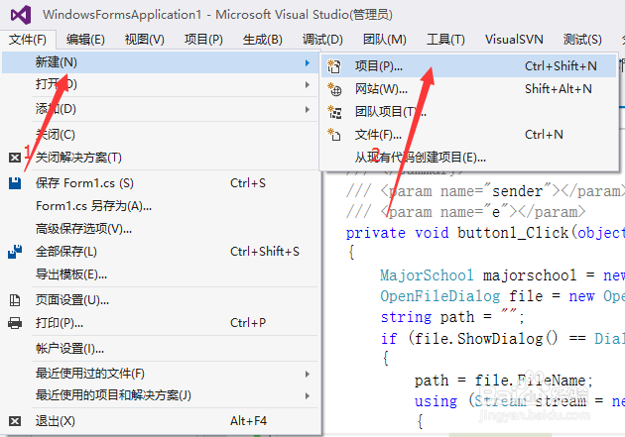This screenshot has height=437, width=625.
Task: Select 文件(F)... in New submenu
Action: [468, 135]
